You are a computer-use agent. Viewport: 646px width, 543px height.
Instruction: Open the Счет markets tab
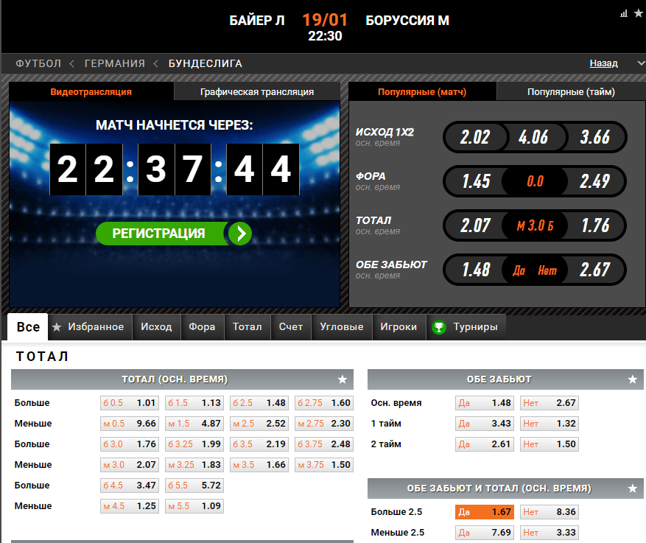(291, 327)
